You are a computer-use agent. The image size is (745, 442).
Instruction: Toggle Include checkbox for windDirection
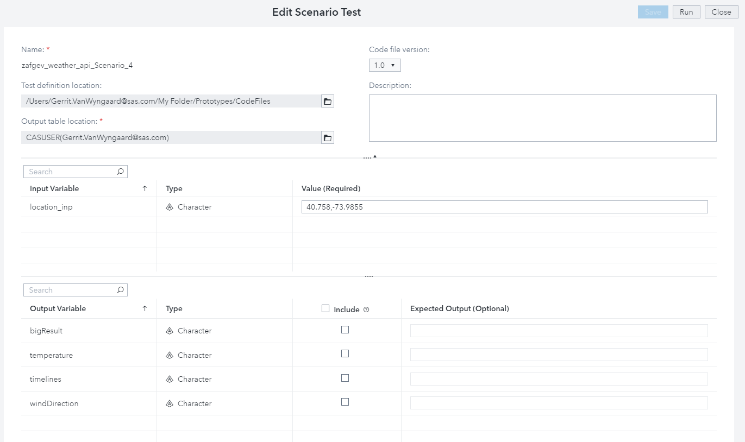(x=345, y=402)
